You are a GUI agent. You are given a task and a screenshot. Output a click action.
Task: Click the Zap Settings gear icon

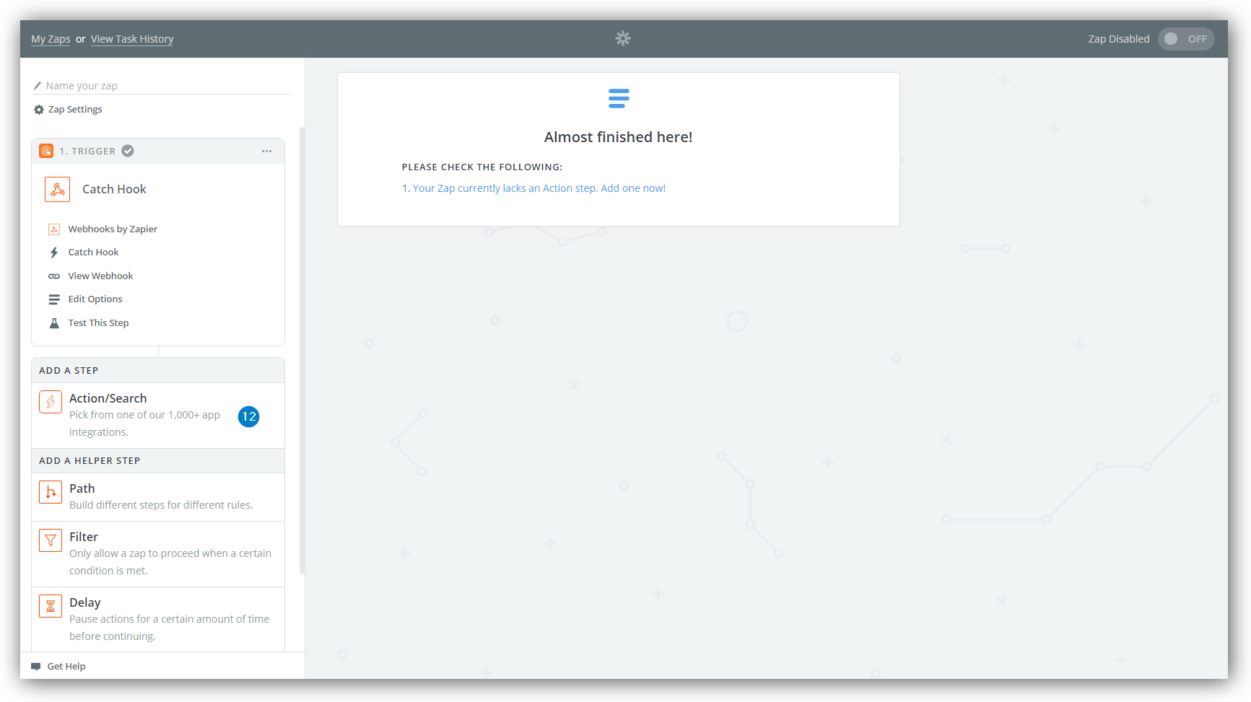coord(39,110)
